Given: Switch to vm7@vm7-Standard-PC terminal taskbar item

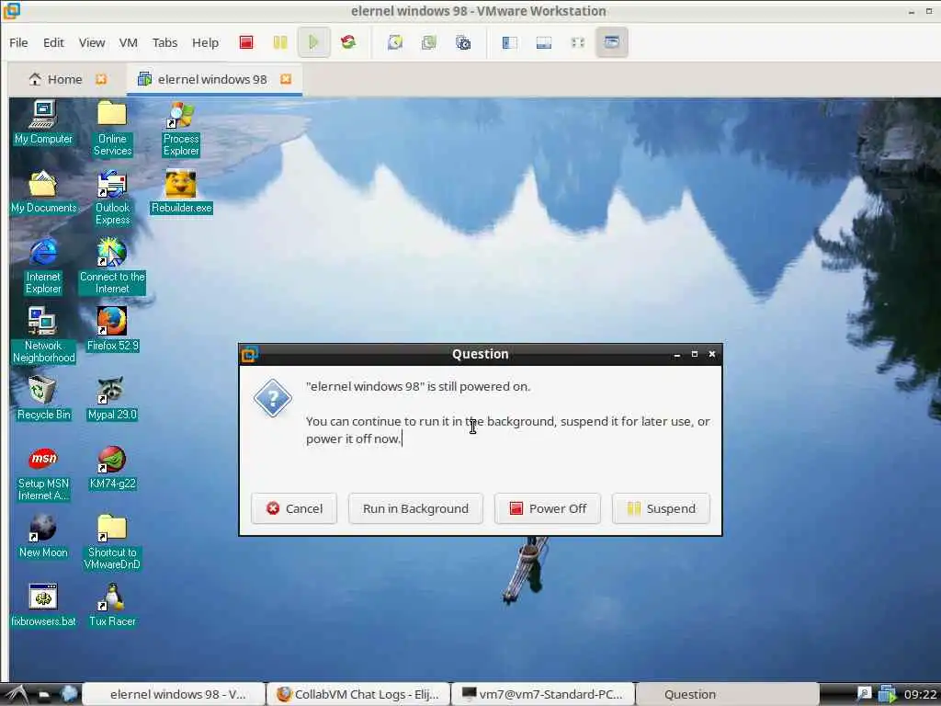Looking at the screenshot, I should click(542, 694).
